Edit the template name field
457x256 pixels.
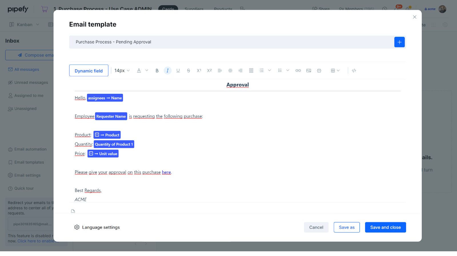231,42
